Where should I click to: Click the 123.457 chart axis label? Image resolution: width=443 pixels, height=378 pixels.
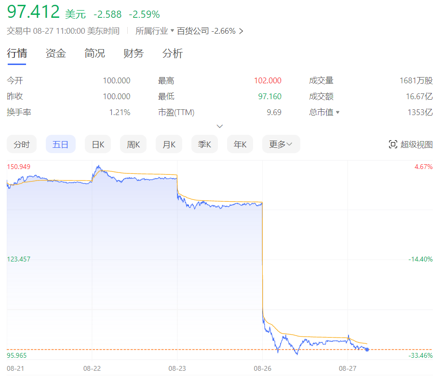coord(19,259)
